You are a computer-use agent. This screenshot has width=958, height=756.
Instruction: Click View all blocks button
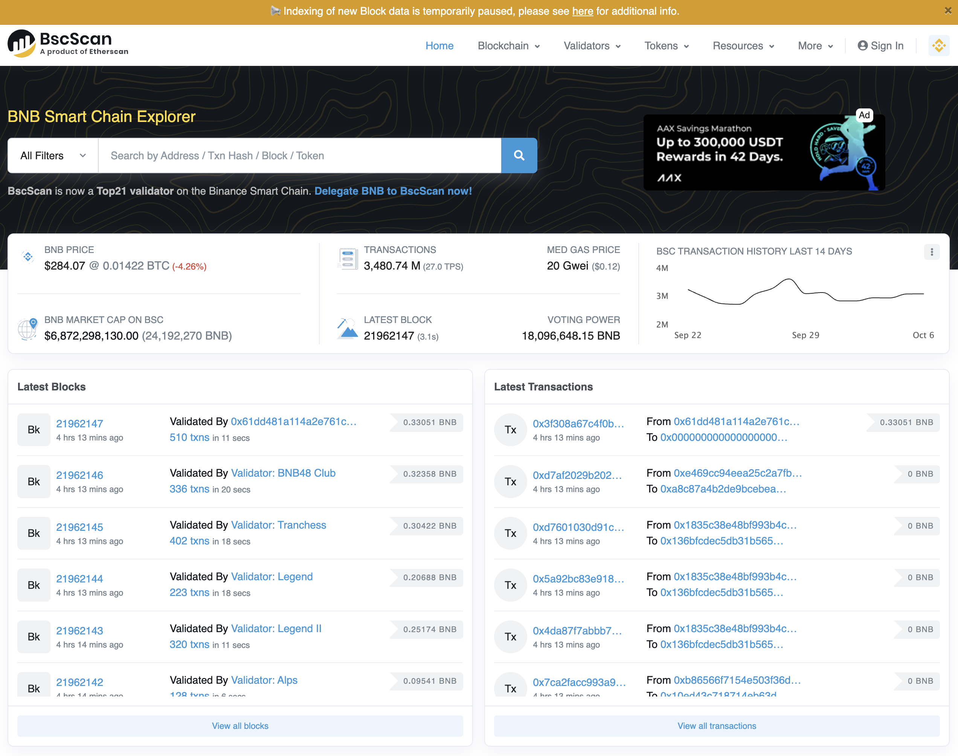coord(240,726)
